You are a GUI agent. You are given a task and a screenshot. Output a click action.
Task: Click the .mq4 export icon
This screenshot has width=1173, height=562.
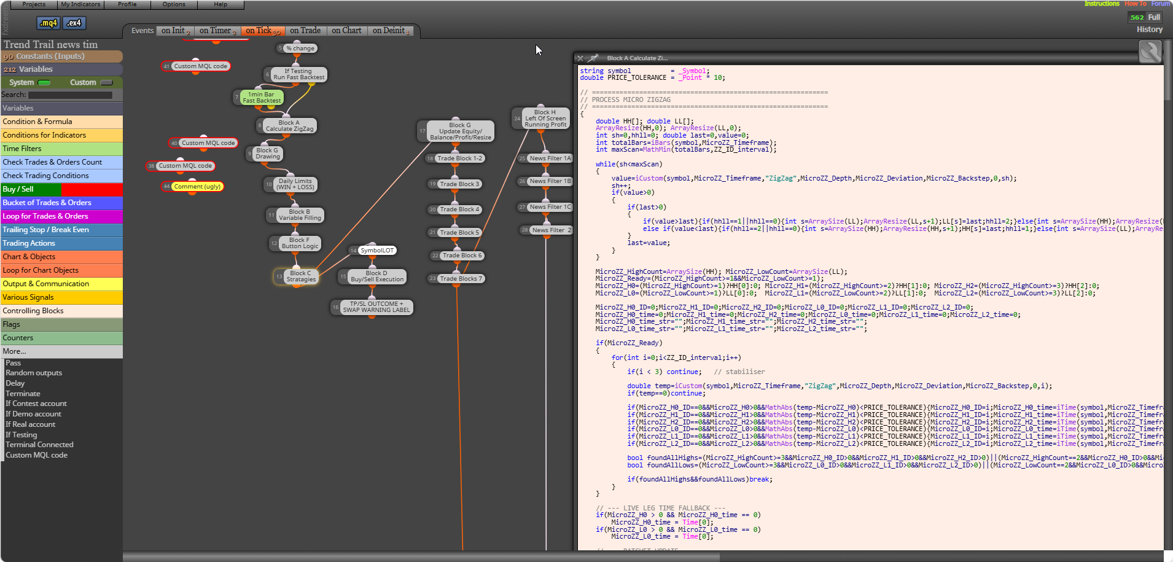49,23
